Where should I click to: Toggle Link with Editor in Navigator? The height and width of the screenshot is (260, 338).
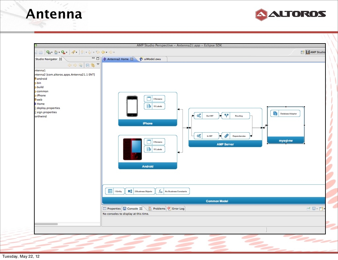click(x=93, y=65)
